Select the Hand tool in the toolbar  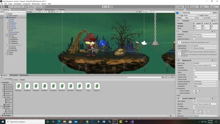point(3,7)
